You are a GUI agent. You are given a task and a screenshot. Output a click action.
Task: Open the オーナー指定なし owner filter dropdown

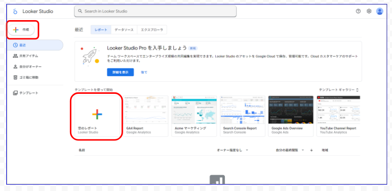coord(232,150)
